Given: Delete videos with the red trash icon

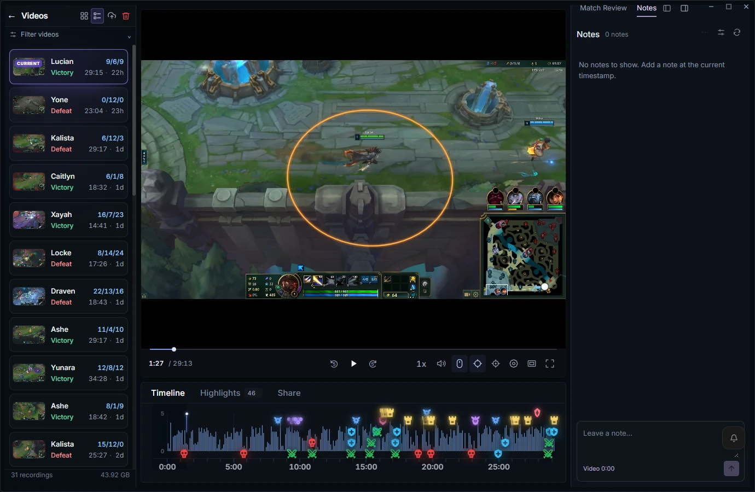Looking at the screenshot, I should (126, 16).
